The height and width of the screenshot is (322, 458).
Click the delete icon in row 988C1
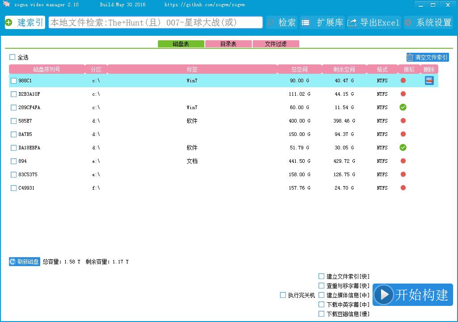pos(429,80)
